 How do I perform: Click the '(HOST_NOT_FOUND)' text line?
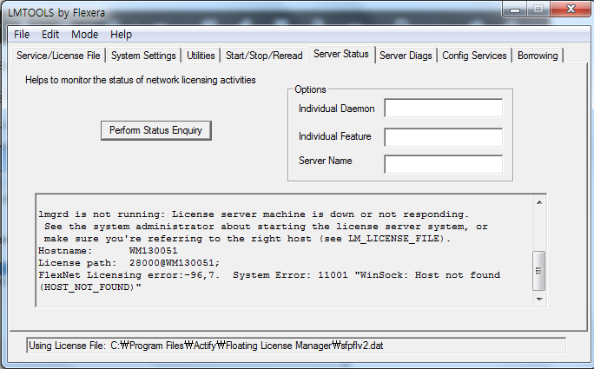89,287
